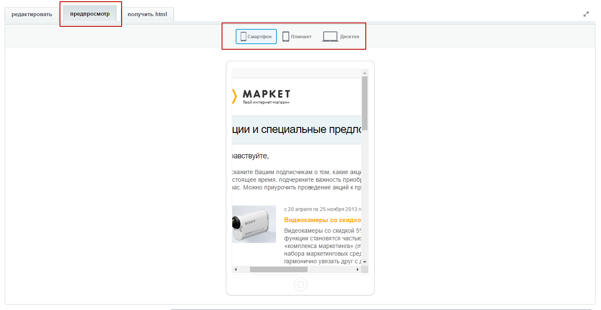Click the horizontal scrollbar left arrow
The width and height of the screenshot is (601, 310).
pyautogui.click(x=236, y=270)
